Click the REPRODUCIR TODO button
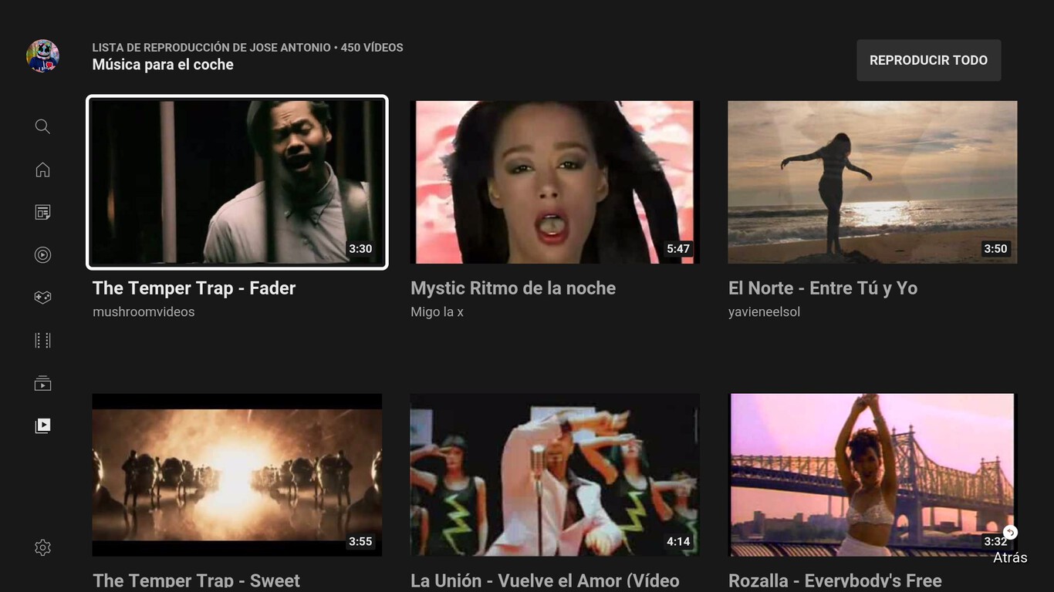 (x=928, y=60)
